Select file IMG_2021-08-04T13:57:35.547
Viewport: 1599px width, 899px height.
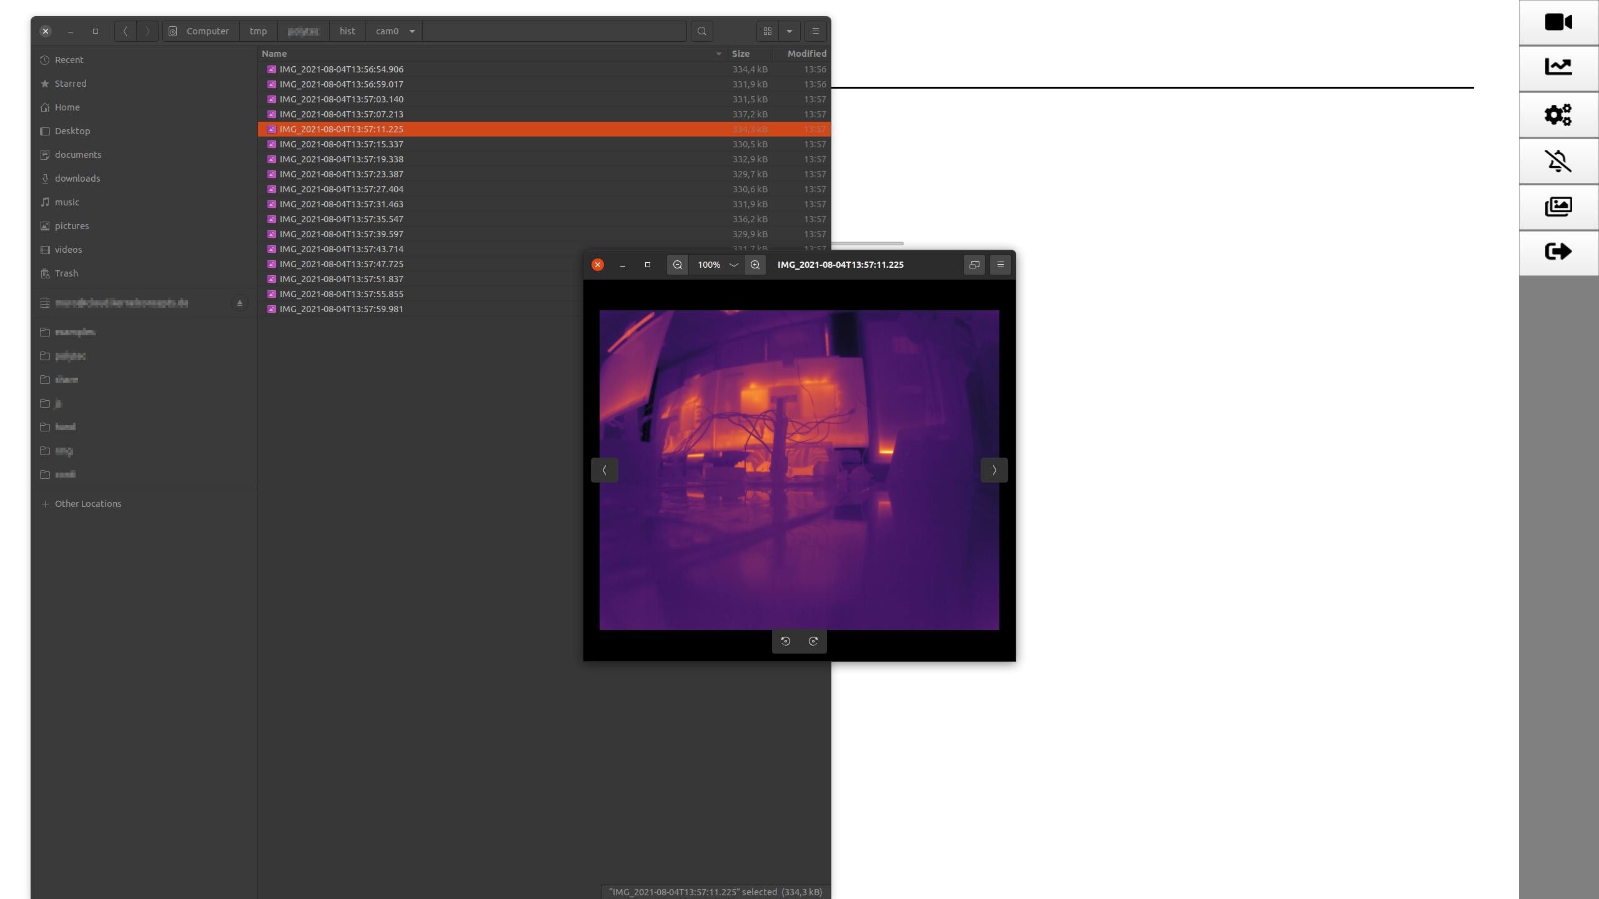[x=341, y=219]
